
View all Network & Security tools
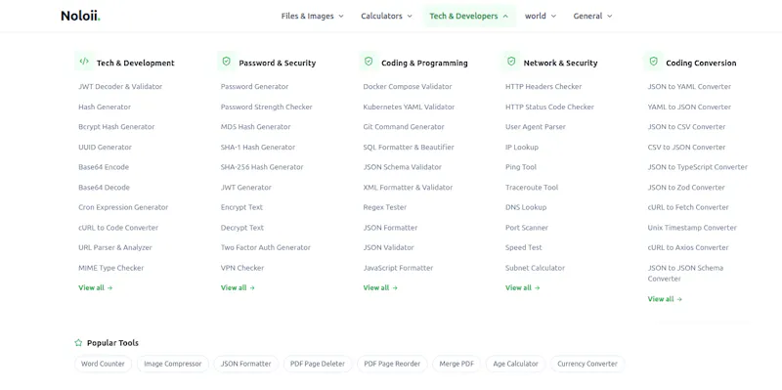[x=522, y=287]
